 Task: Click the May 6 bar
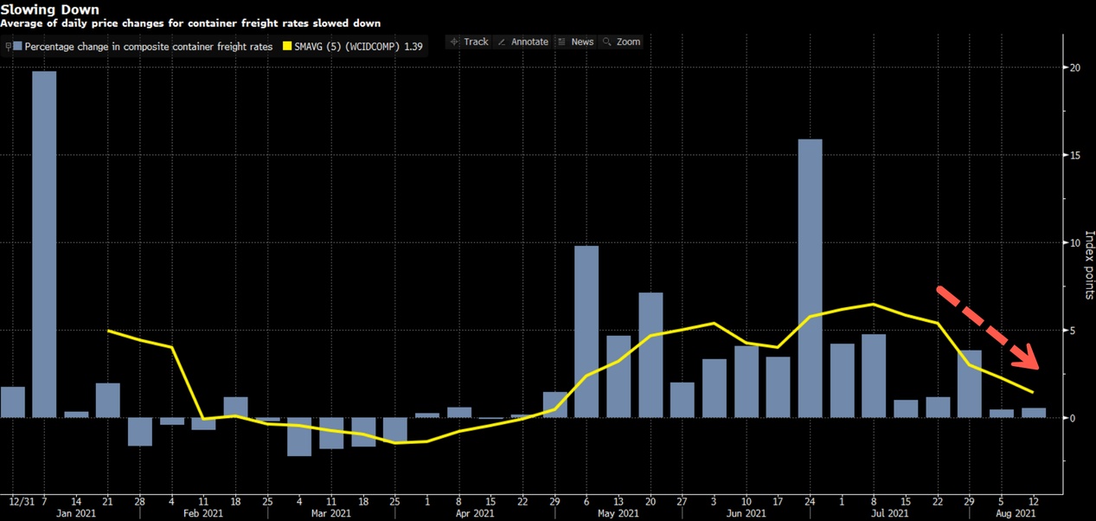pos(586,331)
